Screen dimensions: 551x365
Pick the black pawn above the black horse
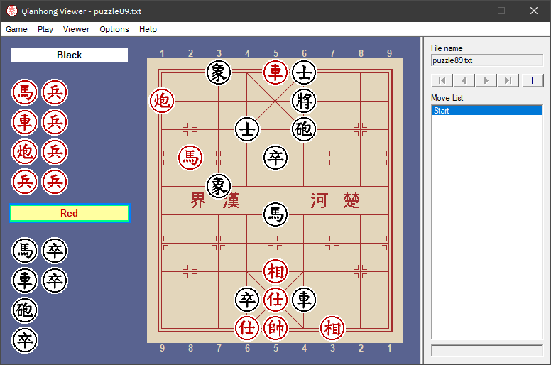coord(275,158)
